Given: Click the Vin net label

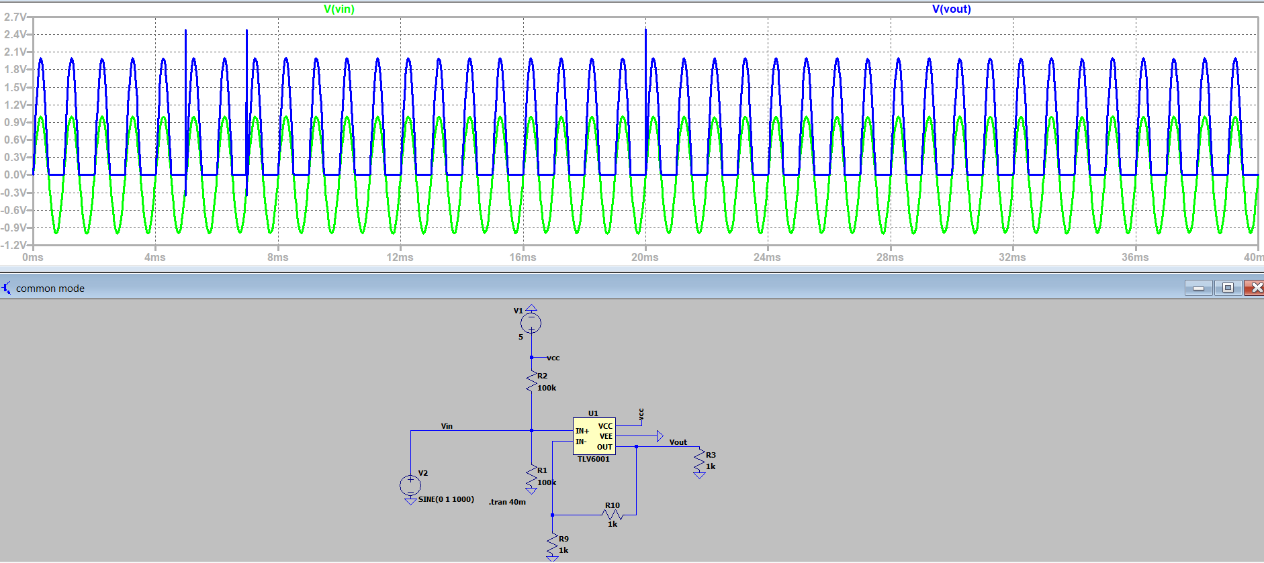Looking at the screenshot, I should 447,426.
